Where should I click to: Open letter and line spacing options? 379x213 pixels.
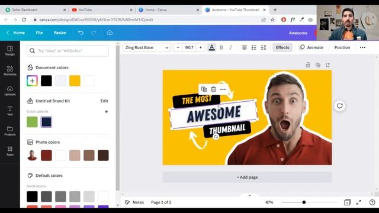(x=264, y=47)
